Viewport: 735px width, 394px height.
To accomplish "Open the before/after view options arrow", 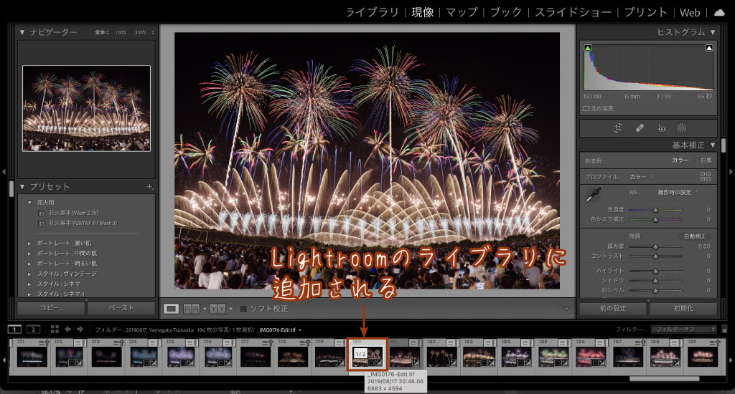I will (x=230, y=309).
